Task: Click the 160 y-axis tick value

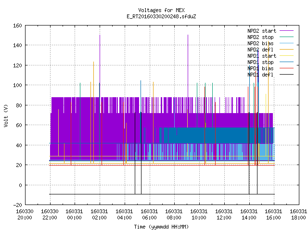Action: click(17, 26)
